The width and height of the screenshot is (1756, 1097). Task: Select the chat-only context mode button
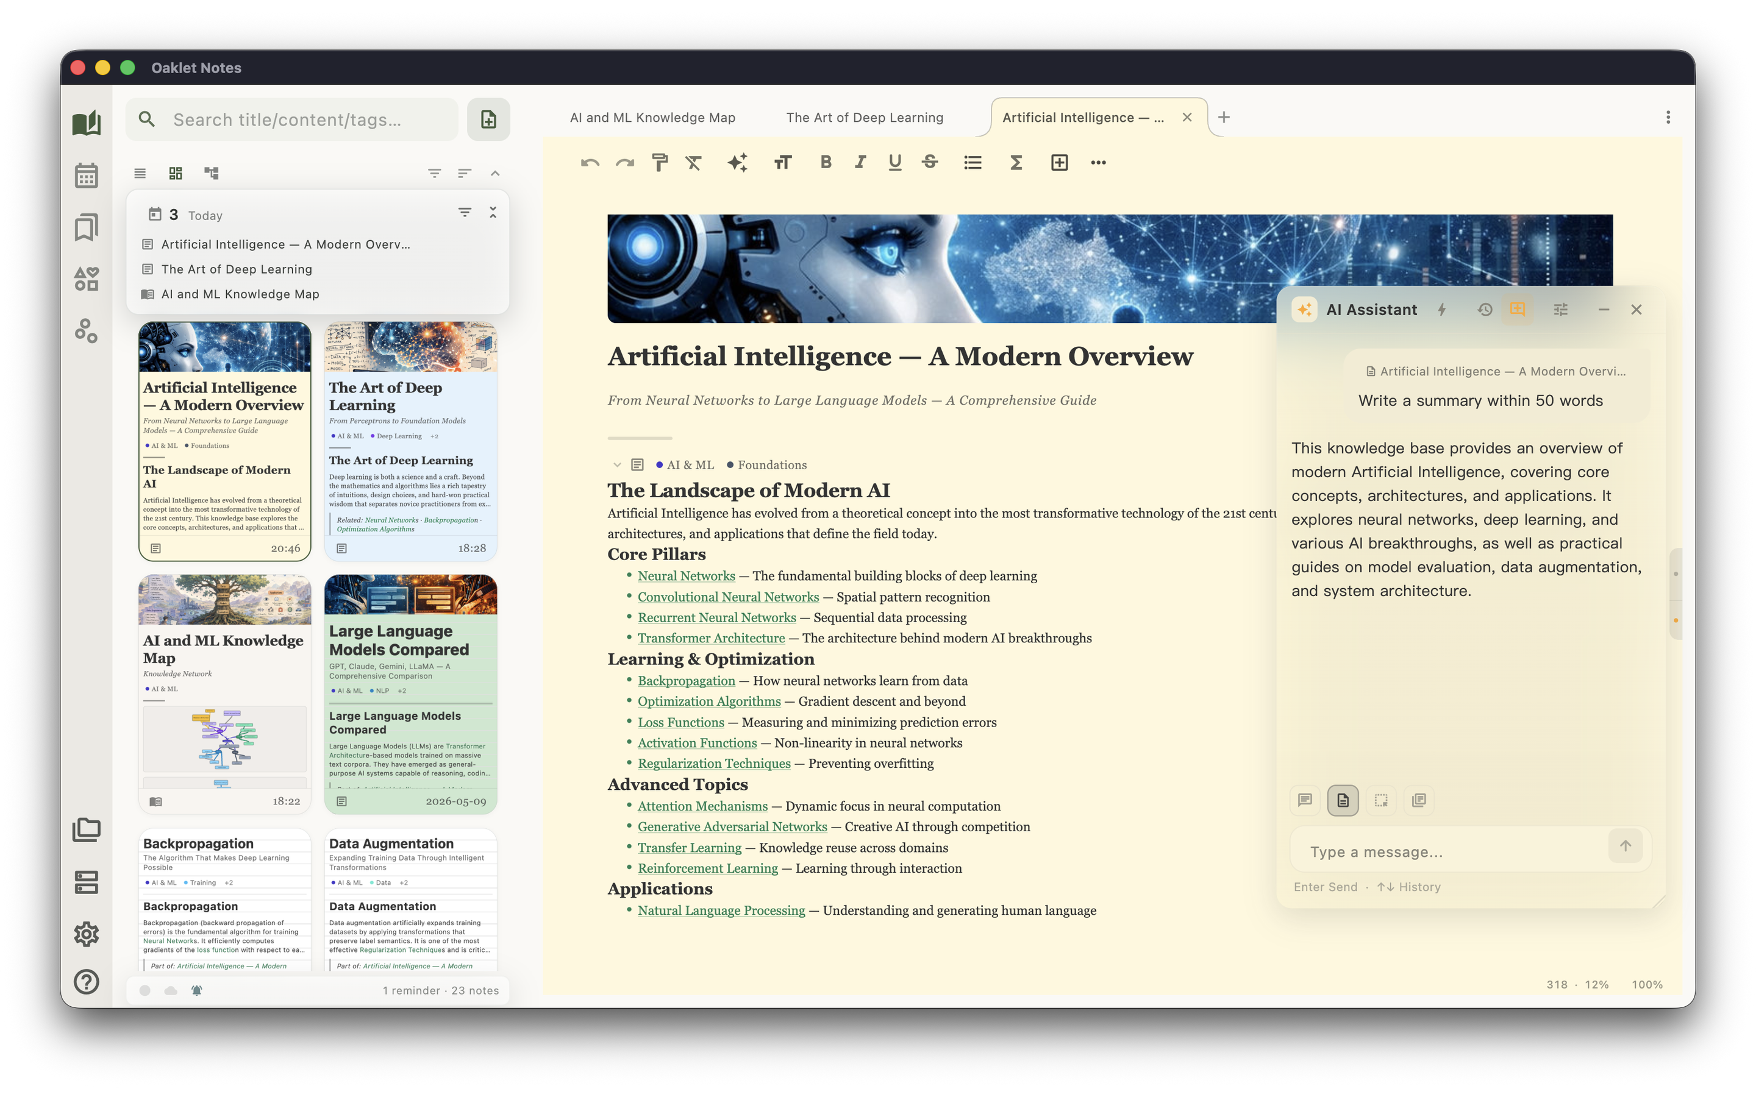click(x=1305, y=800)
